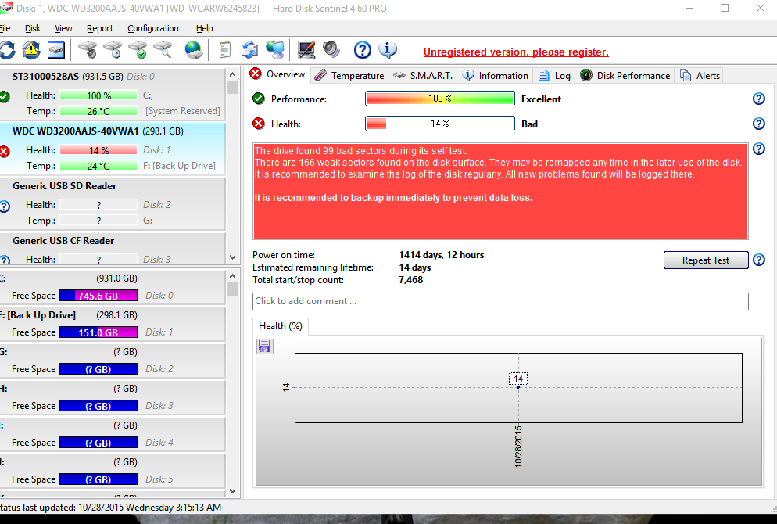777x524 pixels.
Task: Click the Performance 100 % bar
Action: 440,99
